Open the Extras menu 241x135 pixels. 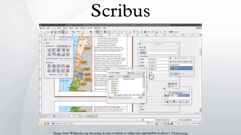[x=83, y=28]
